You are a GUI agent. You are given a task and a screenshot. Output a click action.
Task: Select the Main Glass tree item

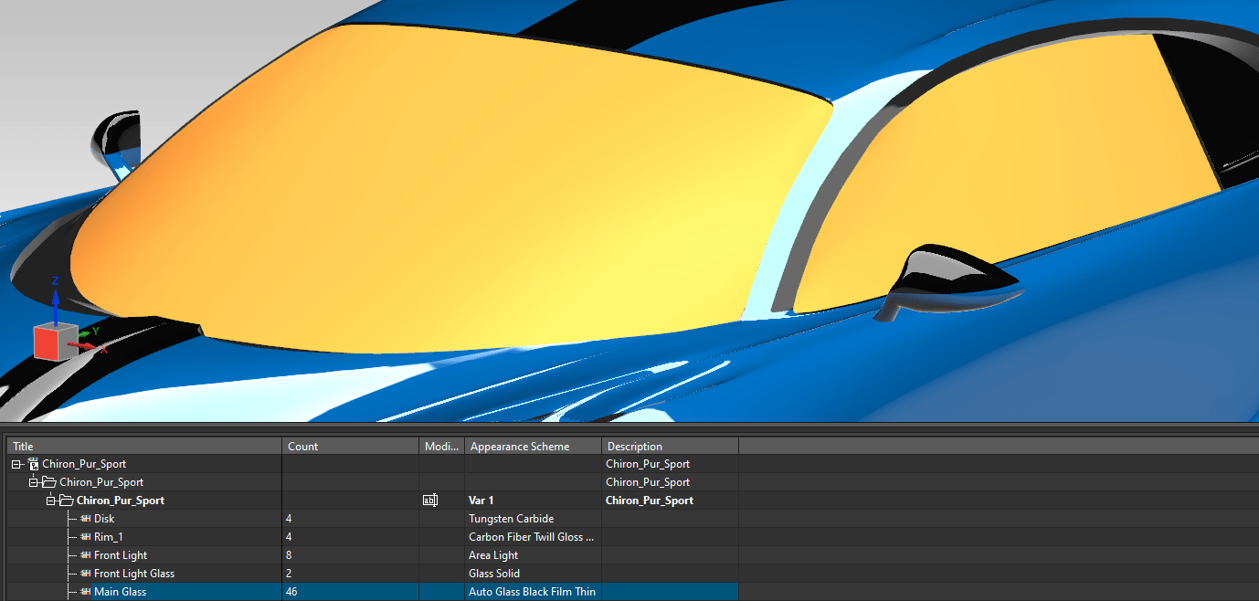[x=120, y=592]
